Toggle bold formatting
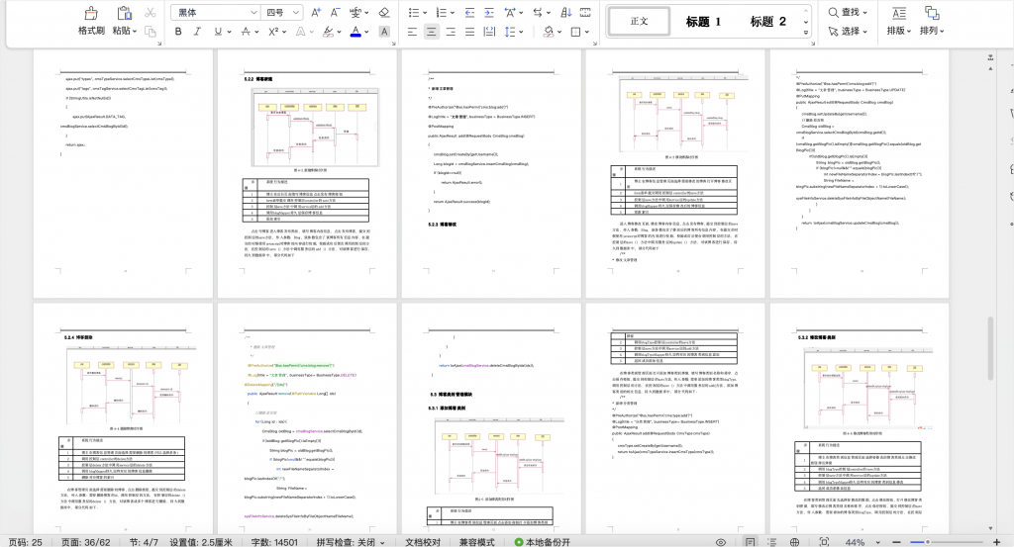The image size is (1014, 547). tap(179, 32)
